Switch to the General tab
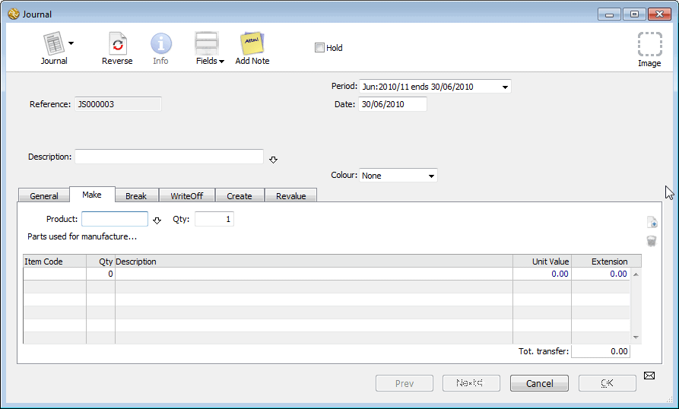 tap(44, 196)
